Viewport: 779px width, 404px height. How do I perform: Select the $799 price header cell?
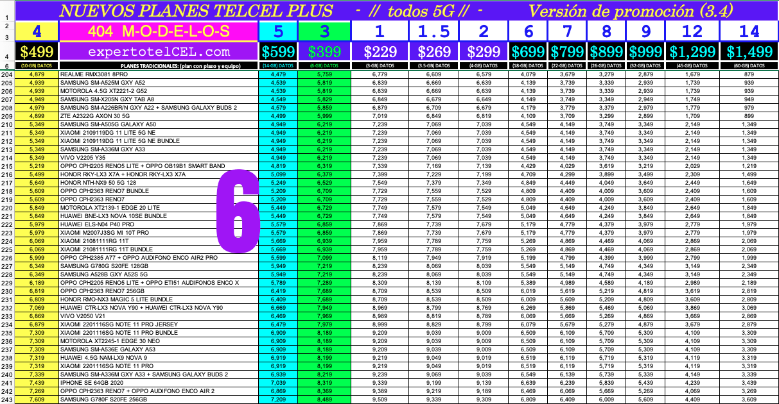[x=568, y=52]
